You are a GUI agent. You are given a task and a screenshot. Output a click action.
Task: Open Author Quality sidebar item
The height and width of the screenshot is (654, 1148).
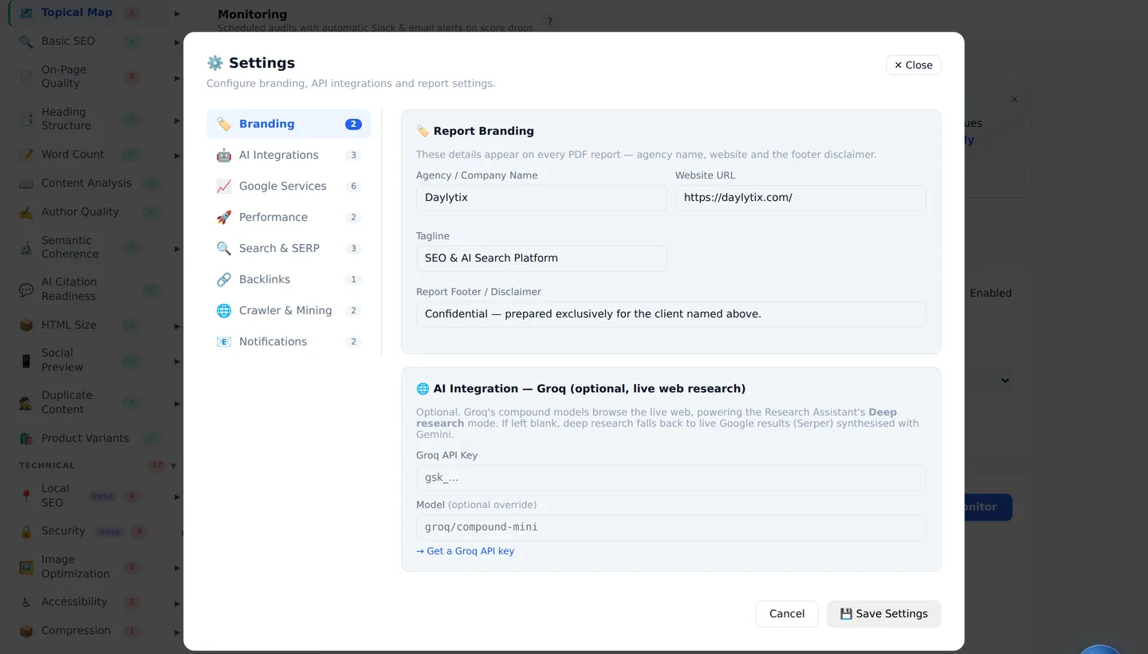(x=81, y=212)
